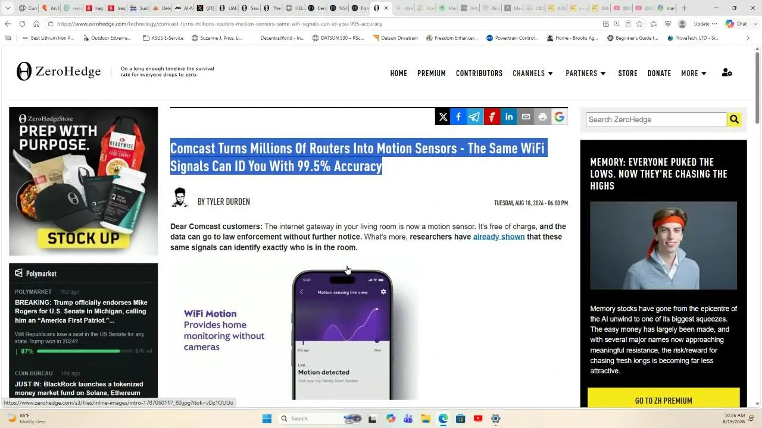Image resolution: width=762 pixels, height=428 pixels.
Task: Click Prep With Purpose store ad
Action: (x=83, y=181)
